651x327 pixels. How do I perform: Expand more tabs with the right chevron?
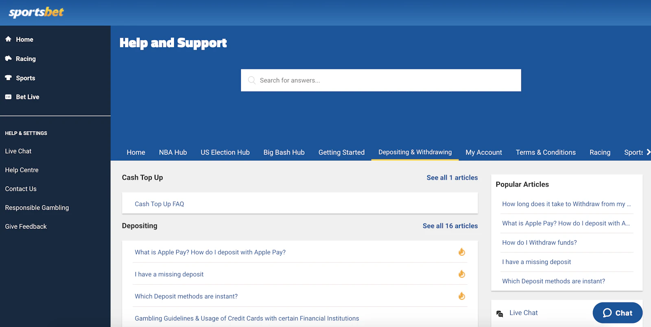(648, 152)
